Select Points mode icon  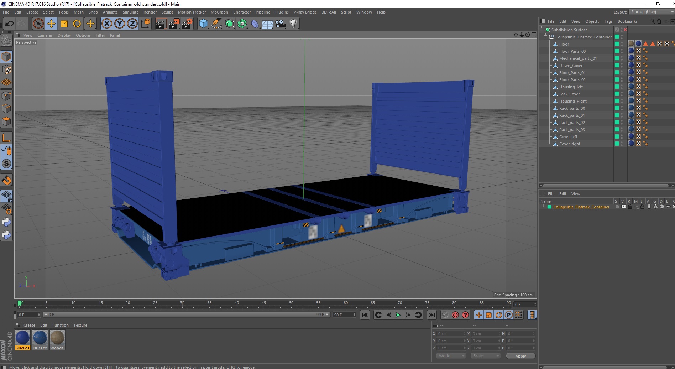(6, 95)
